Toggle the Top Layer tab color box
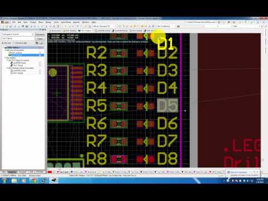 58,172
